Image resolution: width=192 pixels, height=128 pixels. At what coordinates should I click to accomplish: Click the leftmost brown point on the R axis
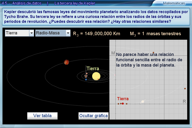click(118, 104)
